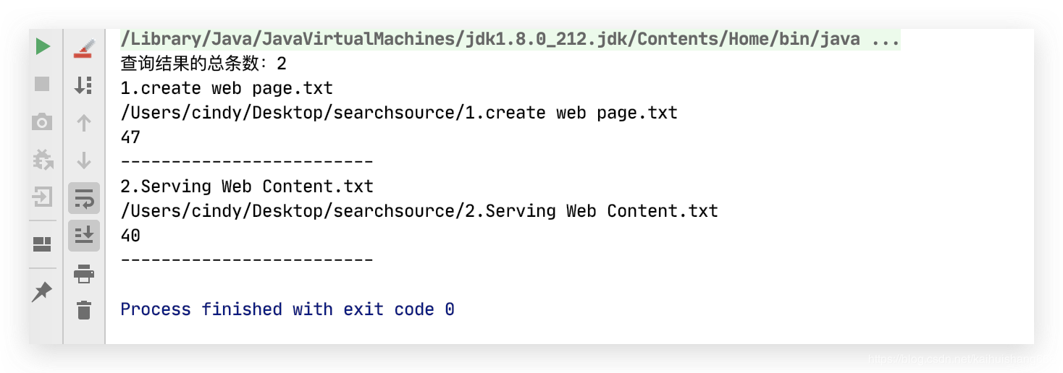Viewport: 1063px width, 373px height.
Task: Click the 2.Serving Web Content.txt full path line
Action: (419, 211)
